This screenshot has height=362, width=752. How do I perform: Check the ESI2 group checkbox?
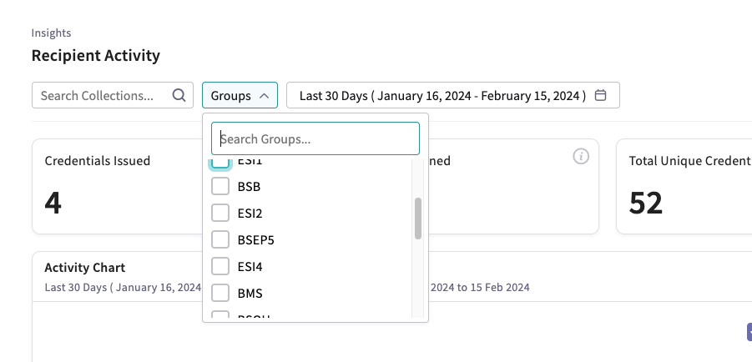click(220, 213)
